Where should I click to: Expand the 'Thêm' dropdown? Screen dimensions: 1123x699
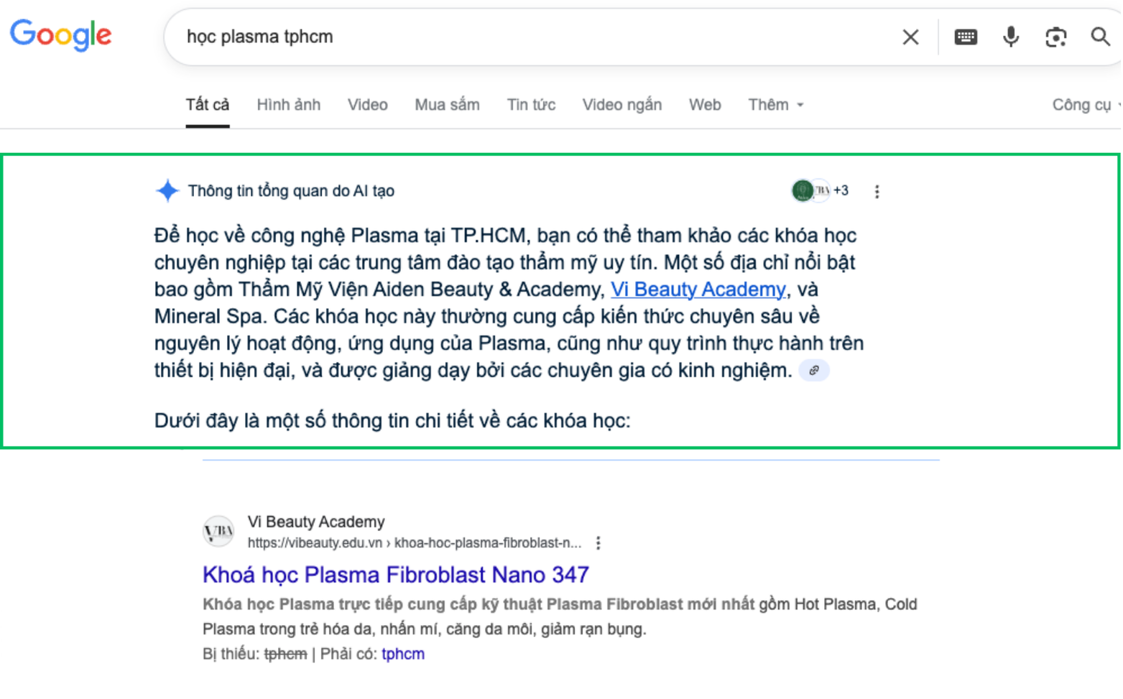[x=776, y=105]
